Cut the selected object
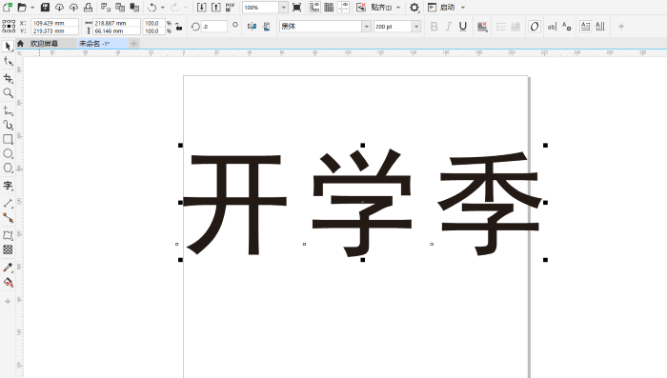The width and height of the screenshot is (667, 378). tap(106, 8)
